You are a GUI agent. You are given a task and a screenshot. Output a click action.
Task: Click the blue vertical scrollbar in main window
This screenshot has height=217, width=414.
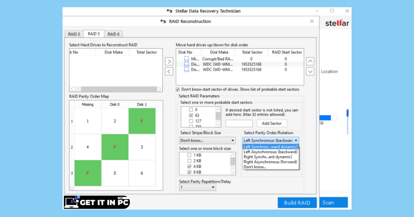tap(348, 113)
